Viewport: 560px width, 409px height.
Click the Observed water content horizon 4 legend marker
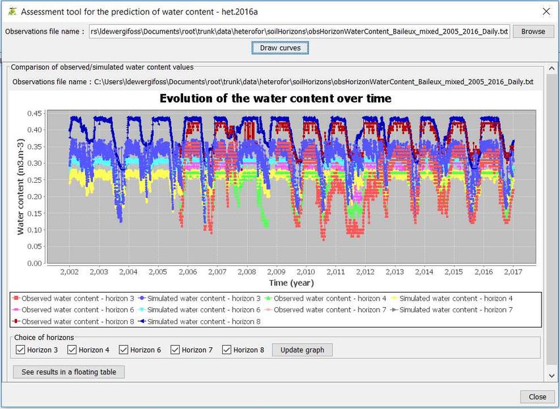(x=268, y=298)
